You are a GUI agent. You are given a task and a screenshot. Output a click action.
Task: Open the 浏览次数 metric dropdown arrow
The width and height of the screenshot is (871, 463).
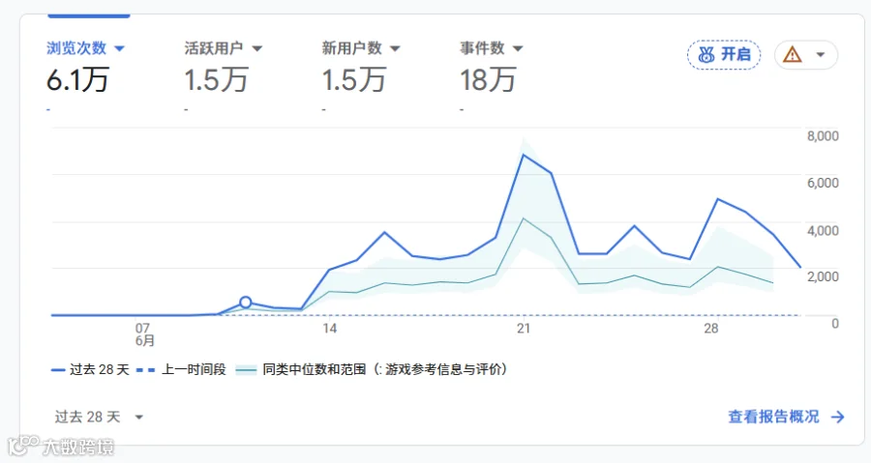pos(119,48)
